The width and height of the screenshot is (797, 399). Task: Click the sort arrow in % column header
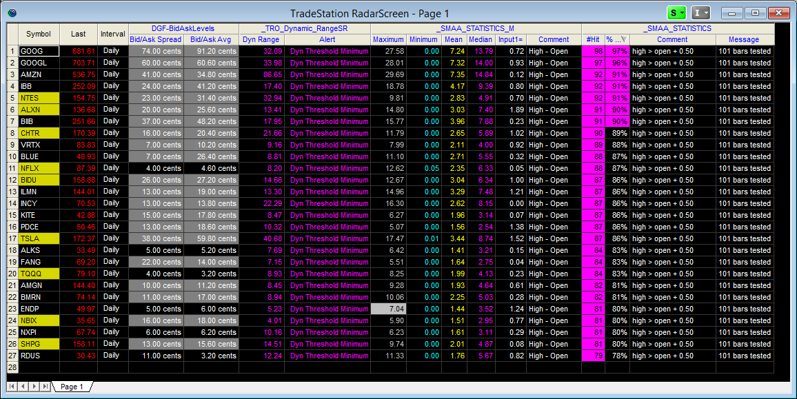[x=623, y=39]
